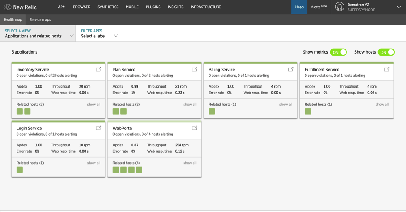Select third related host of WebPortal
The image size is (406, 212).
pos(131,170)
